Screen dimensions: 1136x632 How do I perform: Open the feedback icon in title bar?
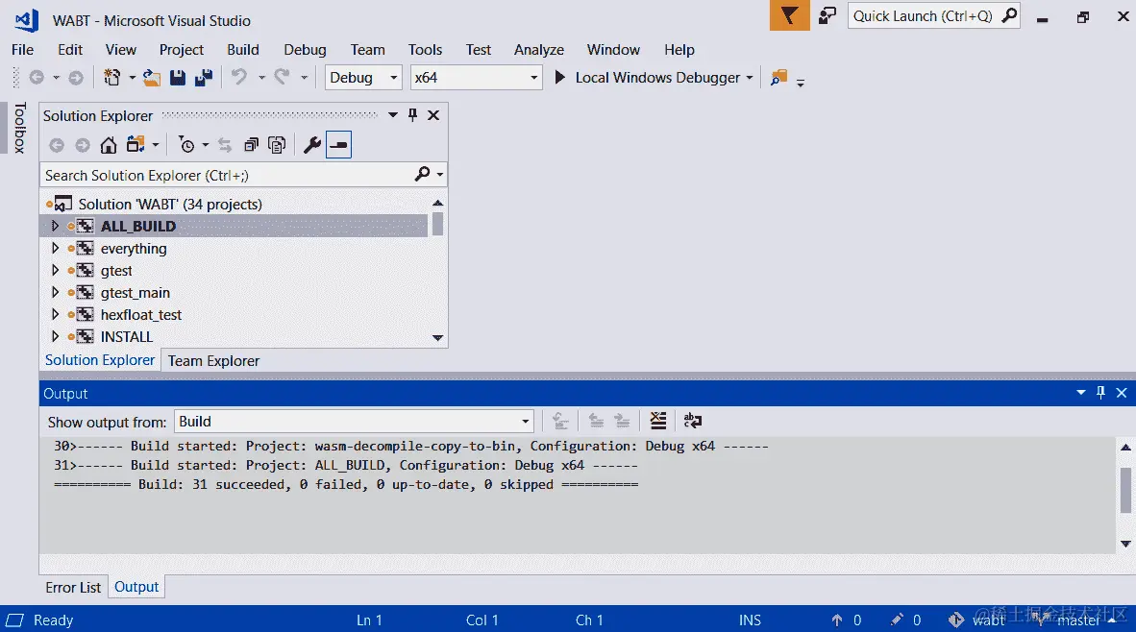pyautogui.click(x=827, y=16)
